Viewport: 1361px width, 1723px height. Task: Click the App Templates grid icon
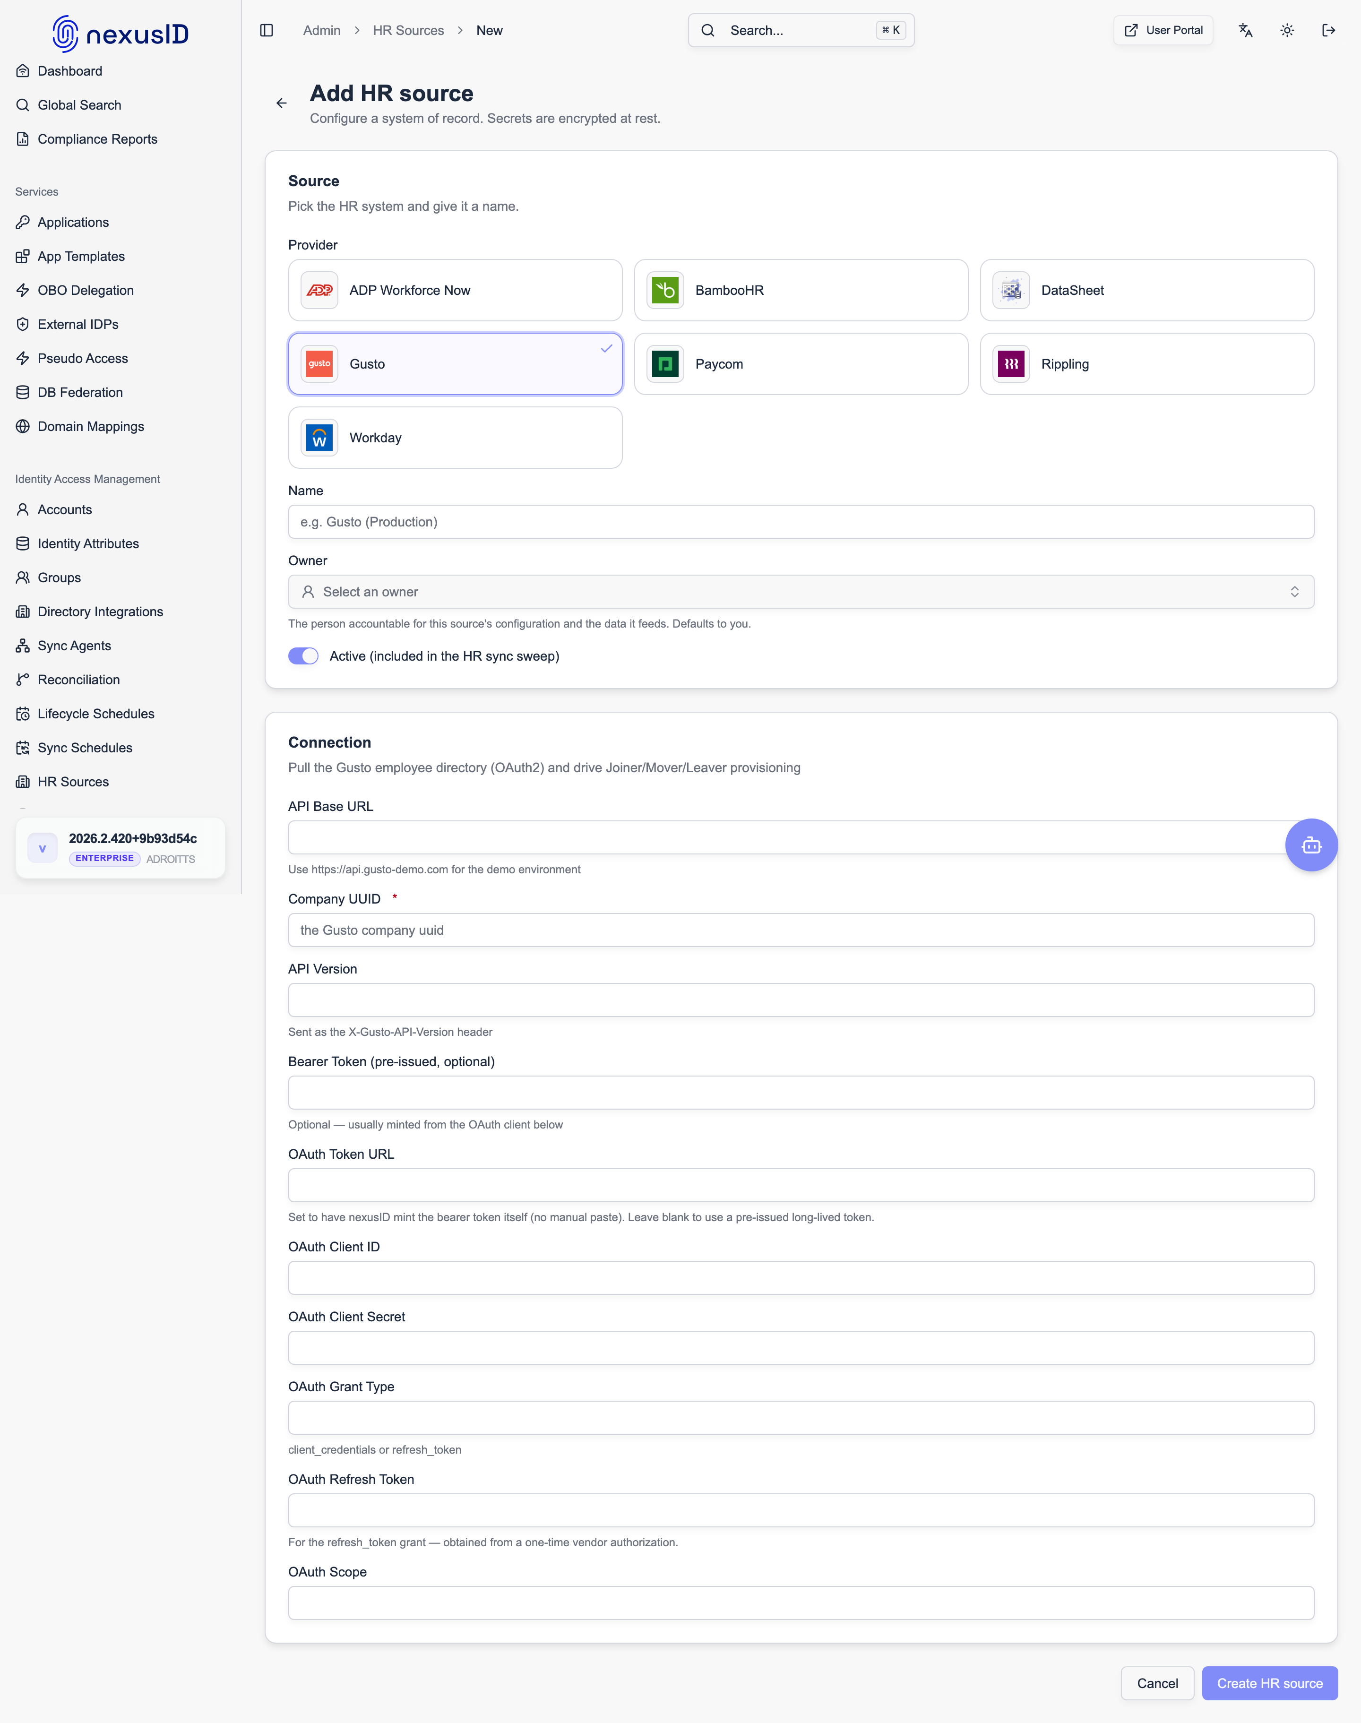pyautogui.click(x=23, y=257)
